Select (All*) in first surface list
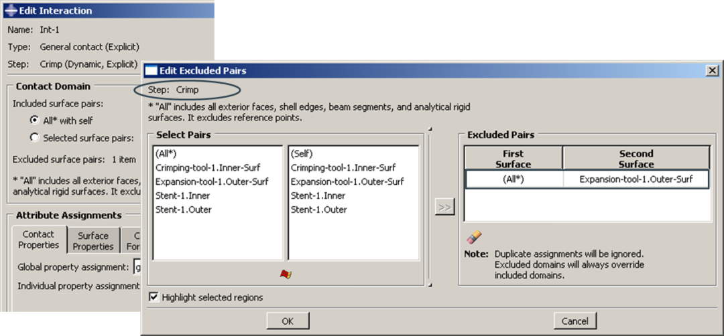This screenshot has height=336, width=724. click(166, 154)
